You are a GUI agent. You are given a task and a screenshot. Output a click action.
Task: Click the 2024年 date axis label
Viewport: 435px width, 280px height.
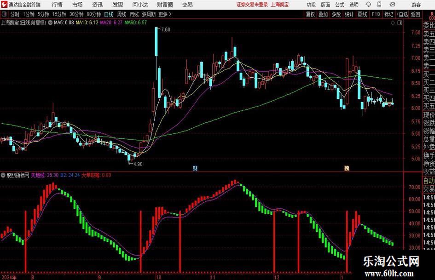coord(9,277)
